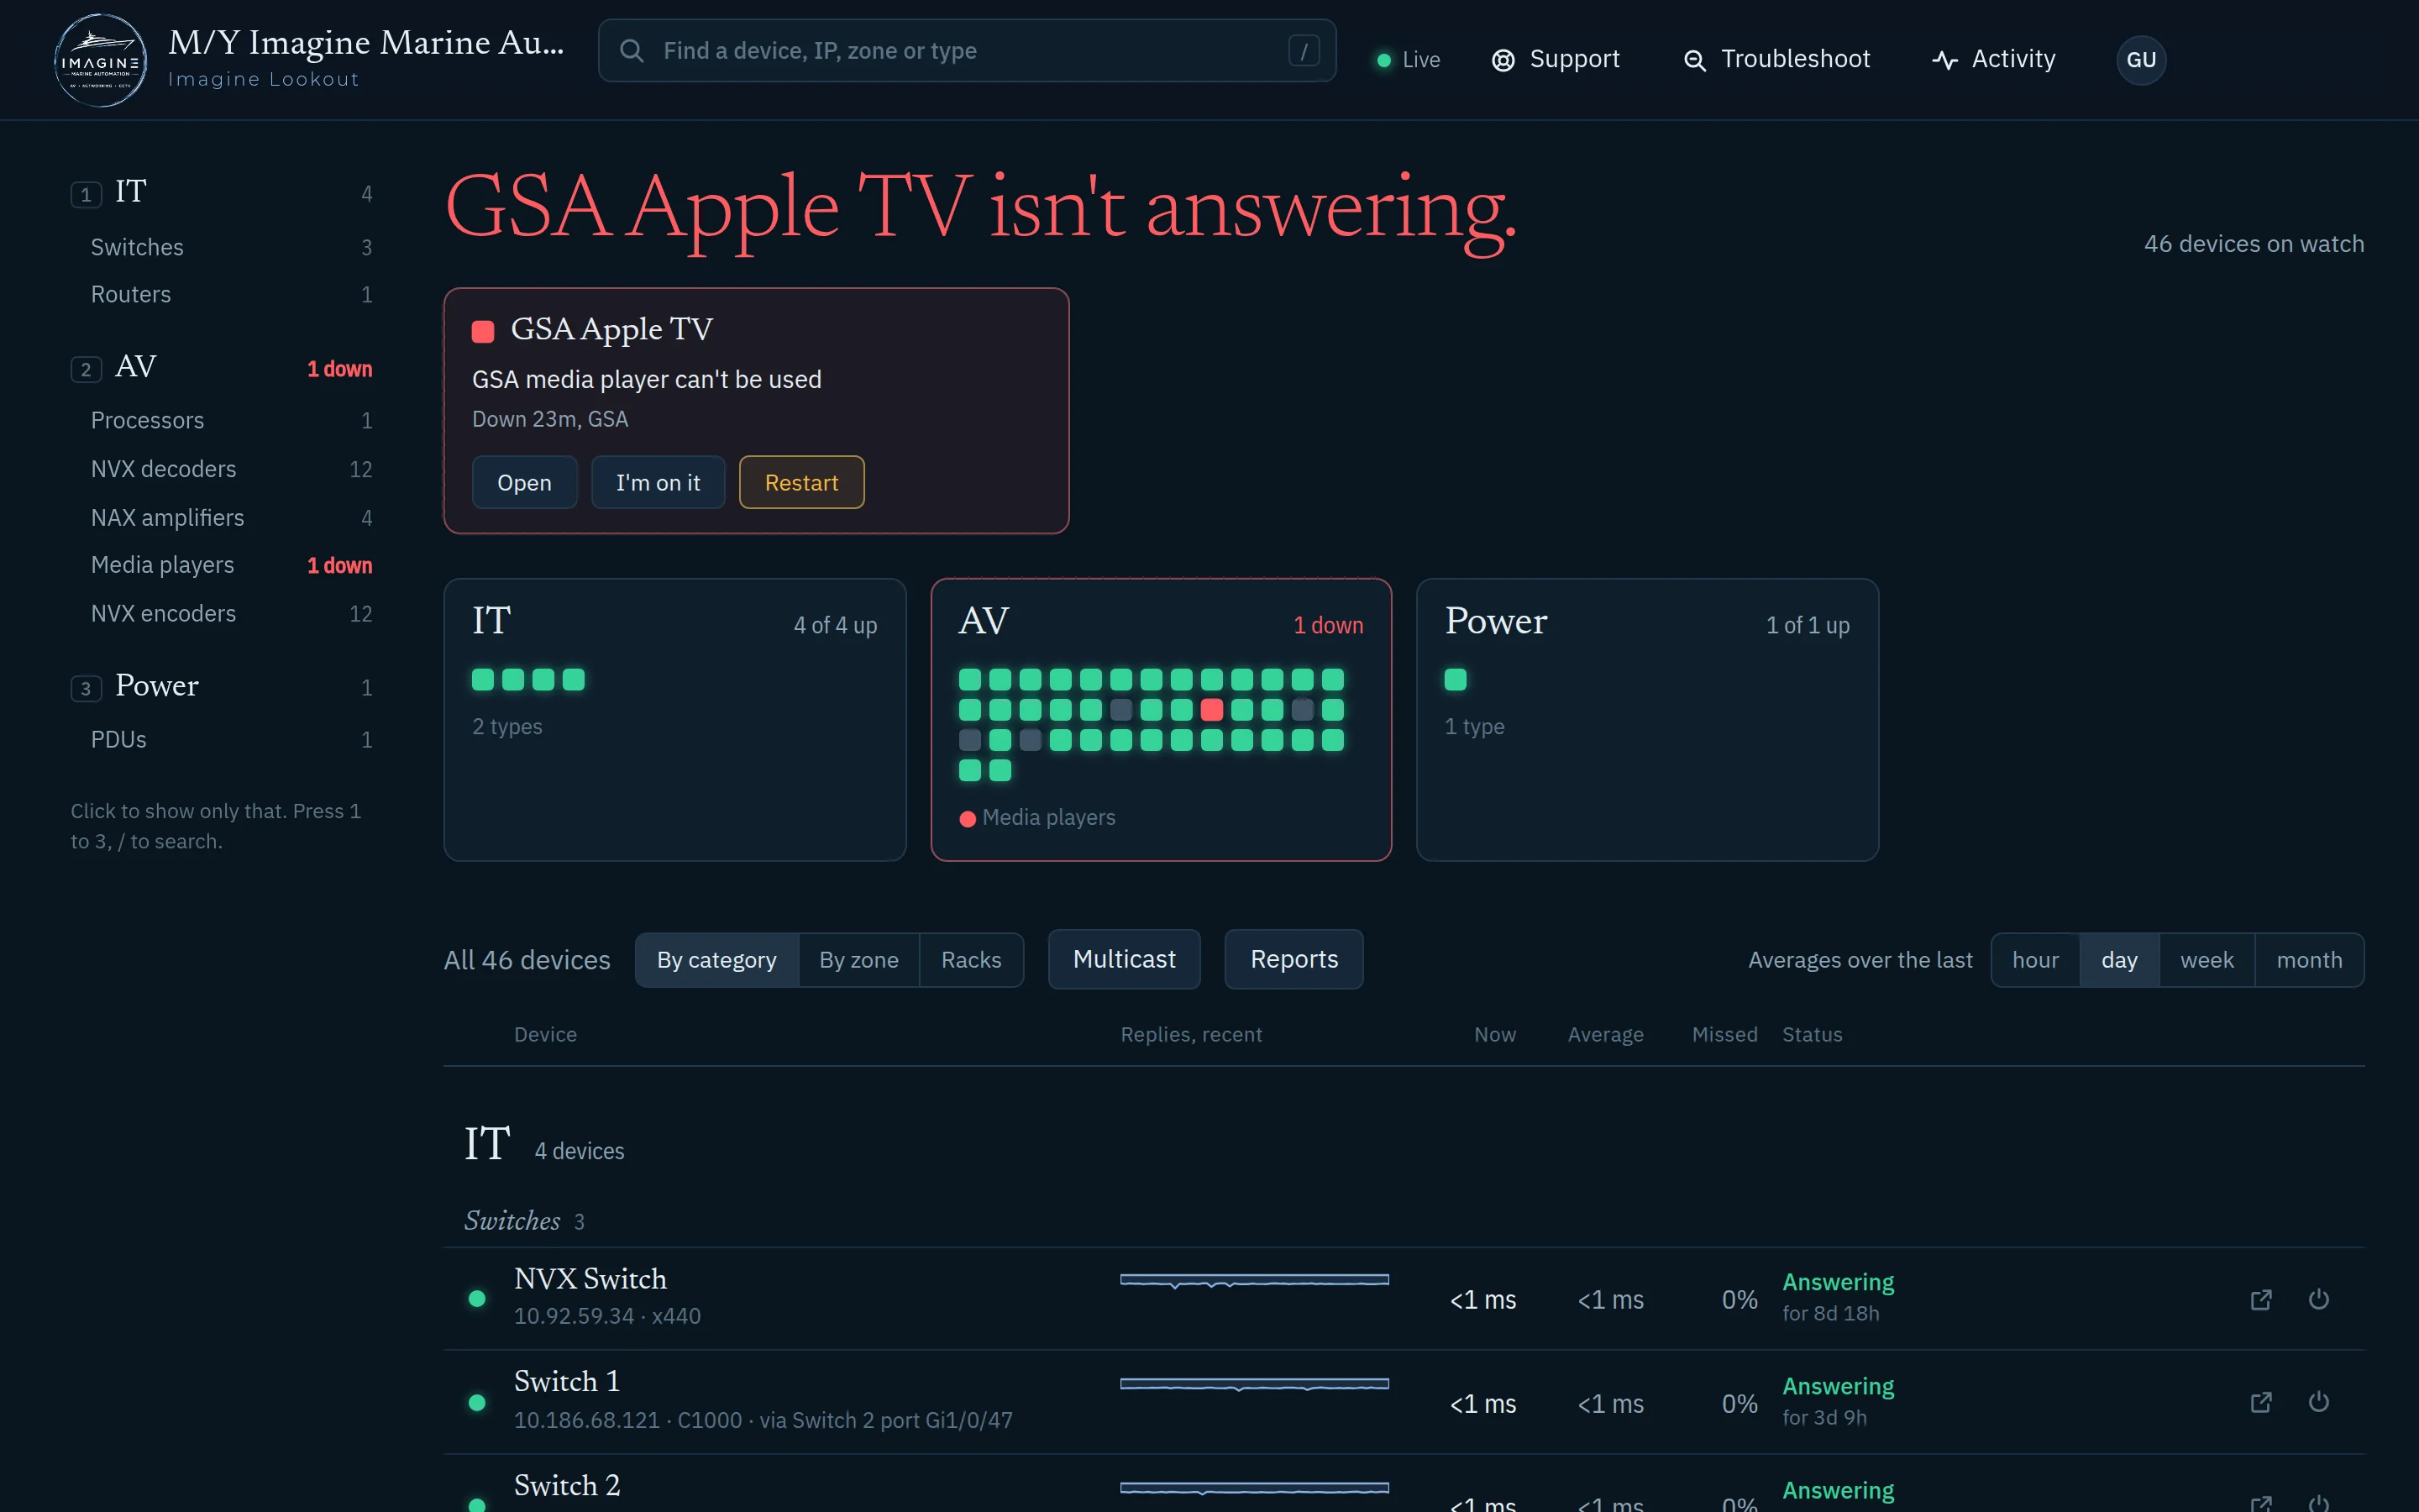Select hour averaging period
2419x1512 pixels.
2035,960
